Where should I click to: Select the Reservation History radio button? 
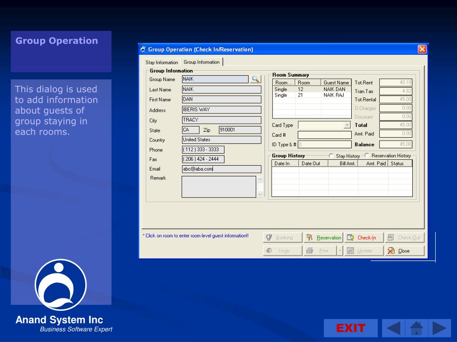[367, 155]
